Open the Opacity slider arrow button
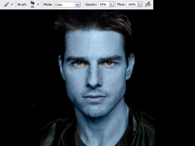195x146 pixels. tap(112, 5)
